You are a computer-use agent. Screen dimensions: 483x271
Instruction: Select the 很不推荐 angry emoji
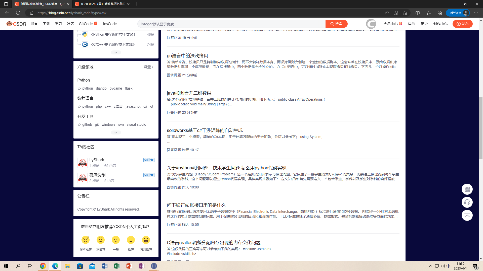click(x=86, y=240)
